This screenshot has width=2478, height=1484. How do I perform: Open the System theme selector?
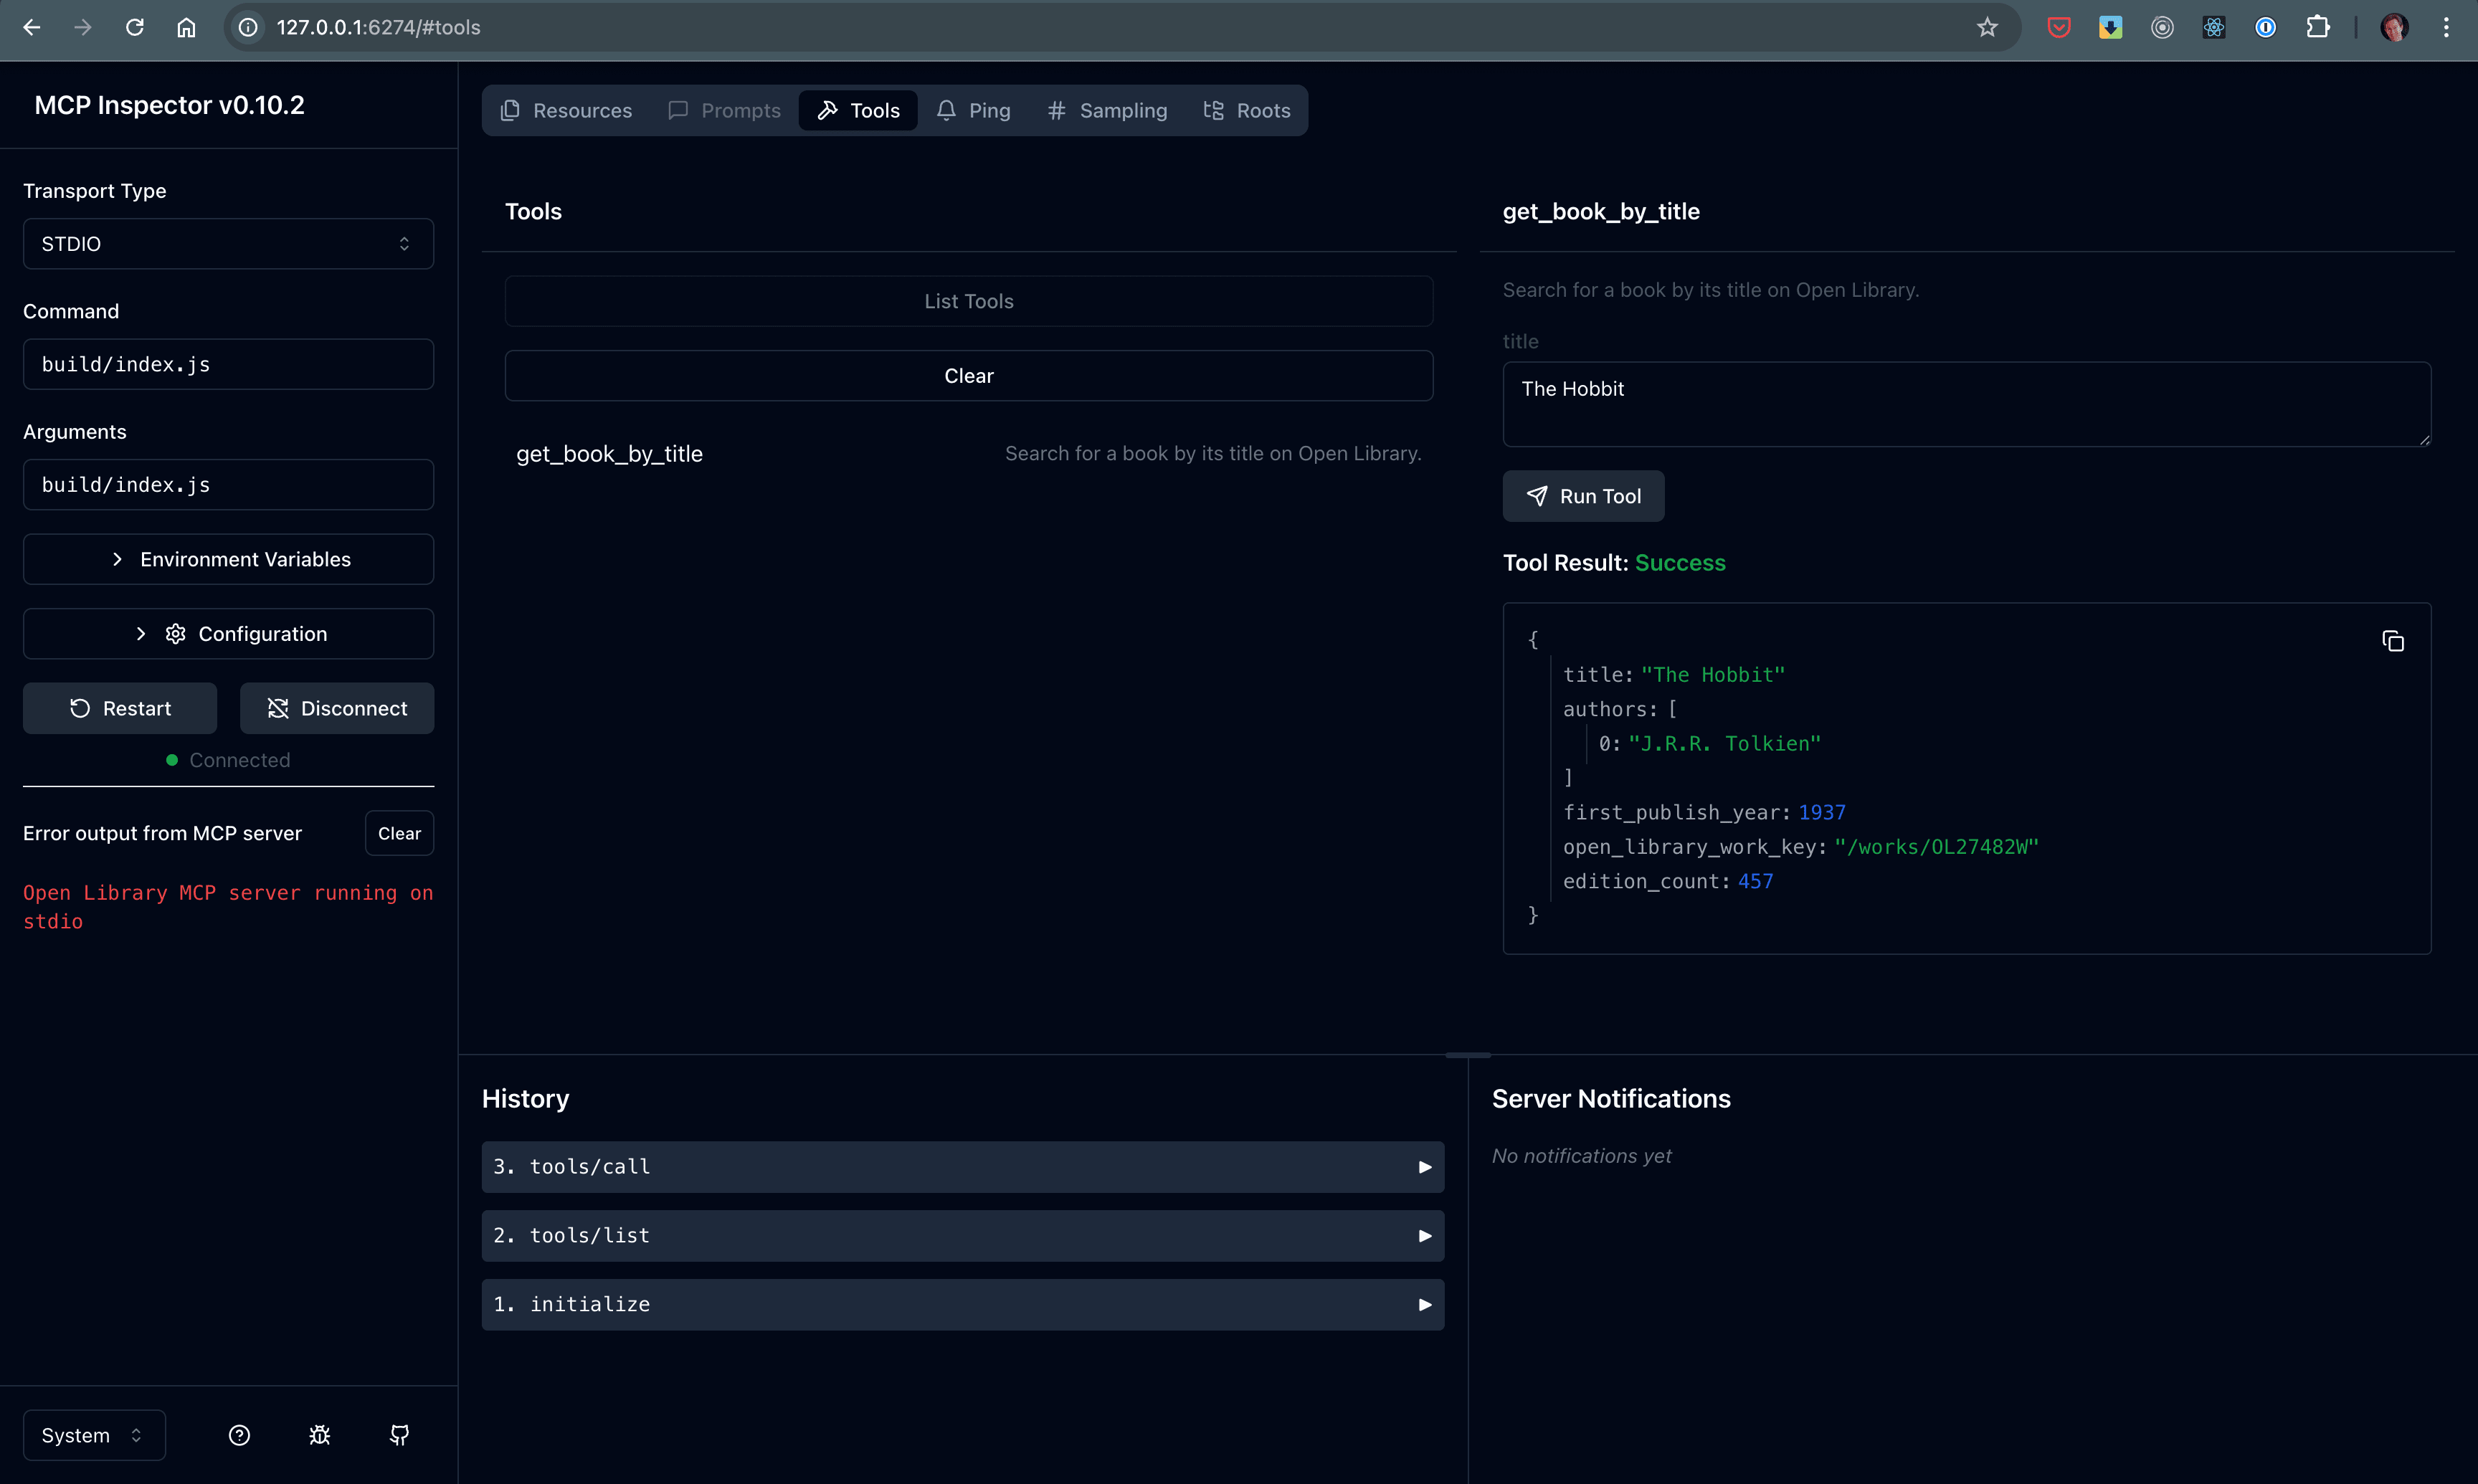click(93, 1435)
